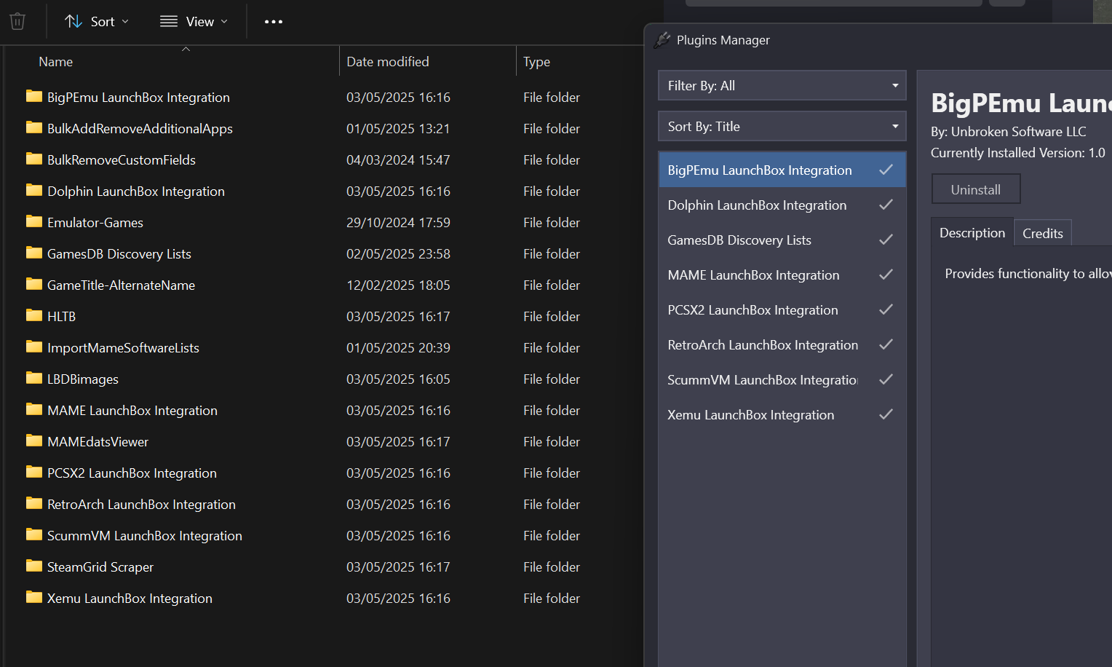The height and width of the screenshot is (667, 1112).
Task: Click the installed checkmark beside ScummVM plugin
Action: coord(886,379)
